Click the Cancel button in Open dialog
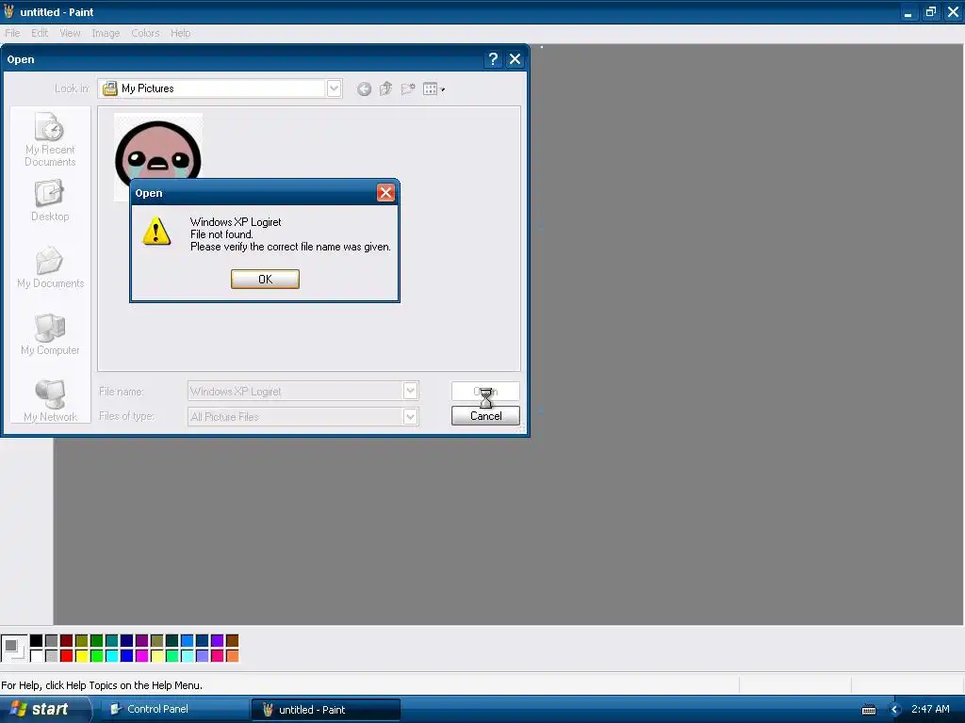Image resolution: width=965 pixels, height=723 pixels. pyautogui.click(x=485, y=416)
